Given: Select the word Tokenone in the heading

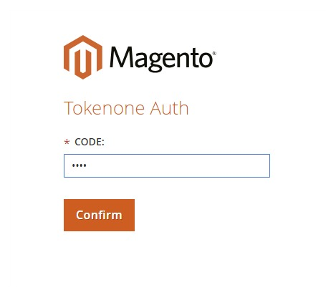Looking at the screenshot, I should pos(104,108).
